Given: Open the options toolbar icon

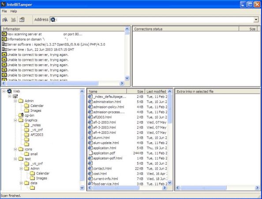Looking at the screenshot, I should (22, 20).
